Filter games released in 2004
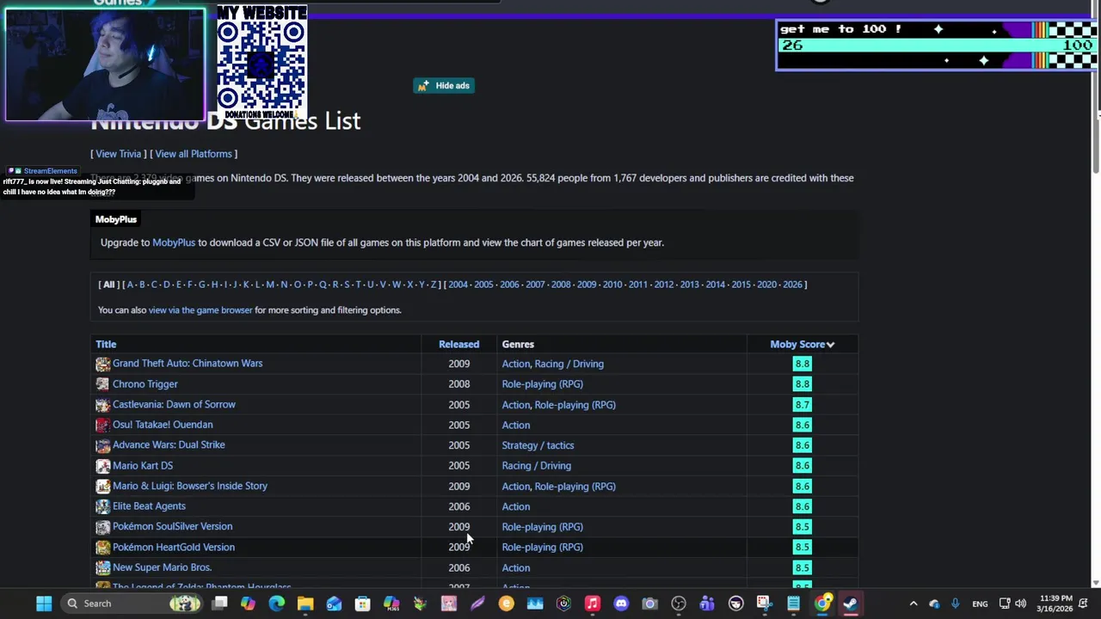 click(x=458, y=285)
